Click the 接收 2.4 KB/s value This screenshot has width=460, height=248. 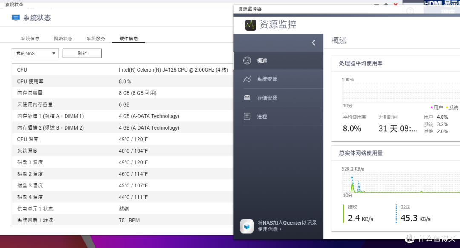360,218
